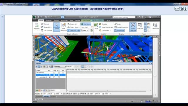The height and width of the screenshot is (106, 188).
Task: Open the Append dropdown arrow
Action: 37,30
